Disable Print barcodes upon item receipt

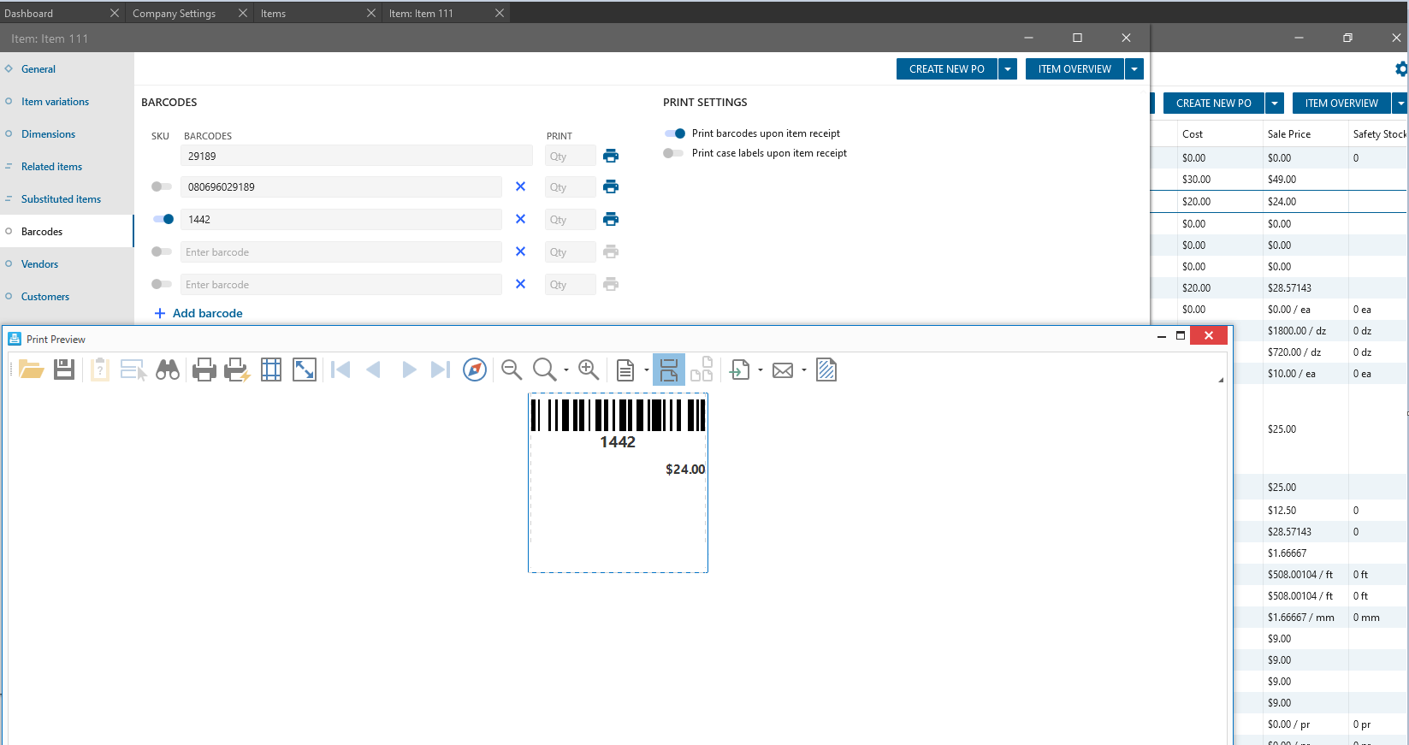point(674,133)
